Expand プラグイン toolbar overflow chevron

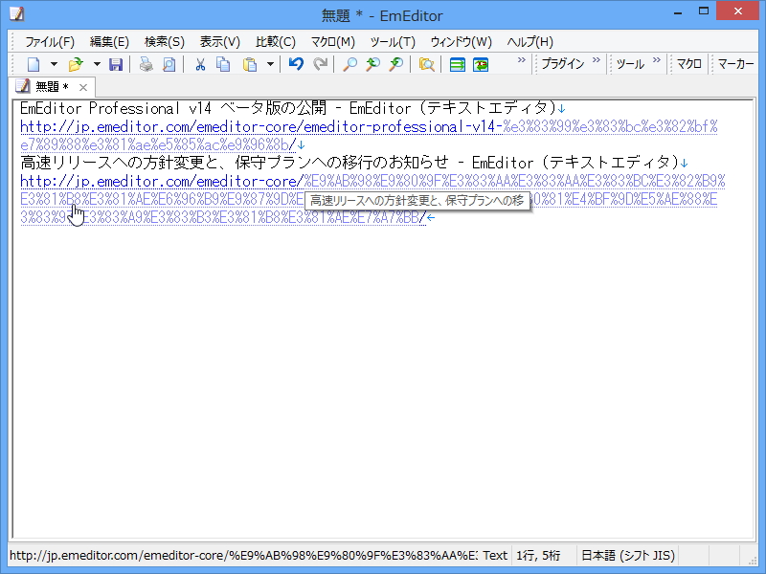click(x=596, y=60)
